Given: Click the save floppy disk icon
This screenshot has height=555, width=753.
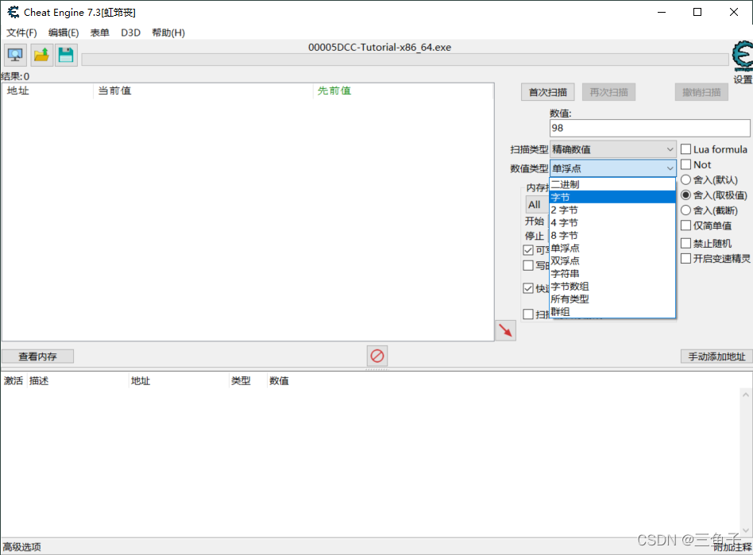Looking at the screenshot, I should point(66,56).
